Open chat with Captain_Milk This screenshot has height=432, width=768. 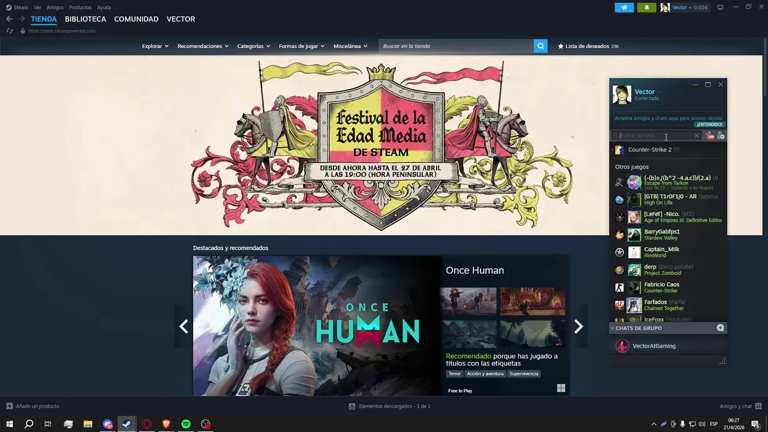[668, 252]
